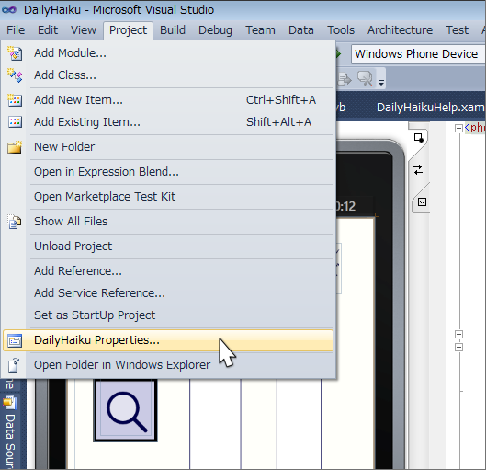Choose Open Marketplace Test Kit
486x470 pixels.
(168, 197)
